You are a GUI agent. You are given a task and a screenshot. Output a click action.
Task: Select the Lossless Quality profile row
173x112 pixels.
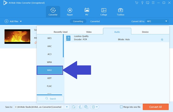click(117, 38)
